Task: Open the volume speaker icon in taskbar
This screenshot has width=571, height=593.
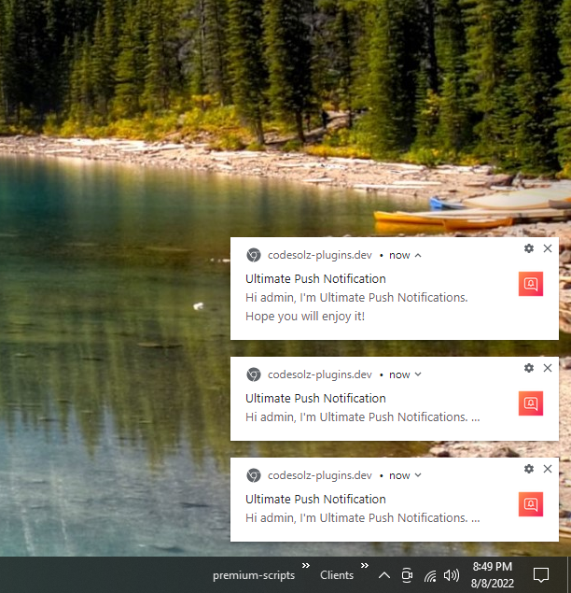Action: pos(452,575)
